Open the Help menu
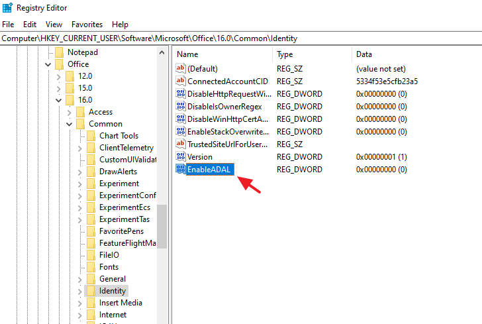This screenshot has width=482, height=324. click(x=120, y=25)
